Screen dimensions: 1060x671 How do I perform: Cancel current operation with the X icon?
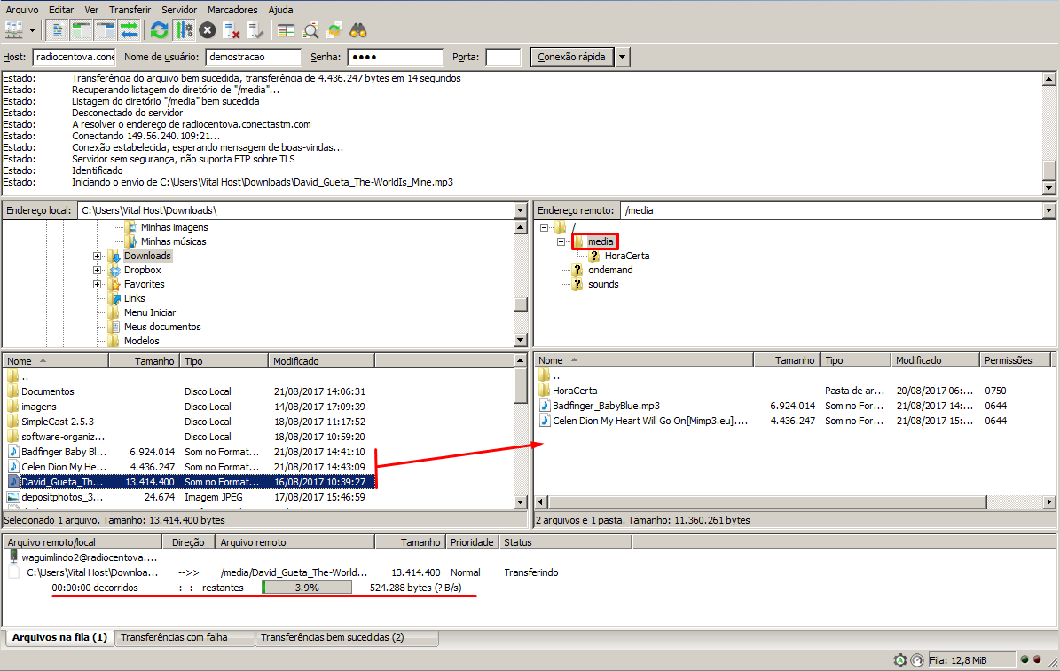coord(208,30)
